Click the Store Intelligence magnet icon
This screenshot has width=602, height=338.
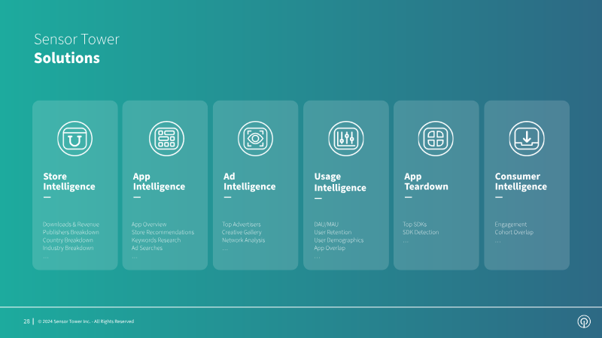point(74,138)
